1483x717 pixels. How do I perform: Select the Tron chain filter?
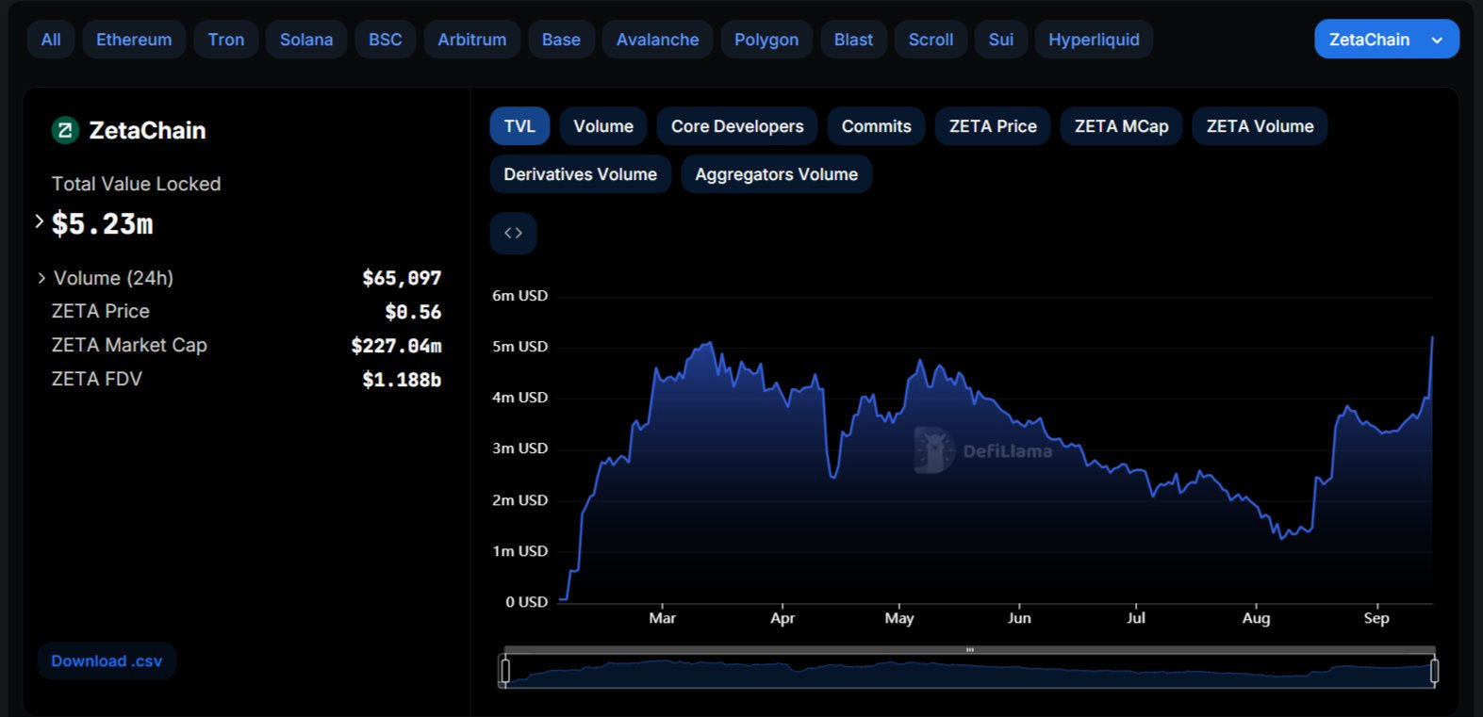[226, 40]
